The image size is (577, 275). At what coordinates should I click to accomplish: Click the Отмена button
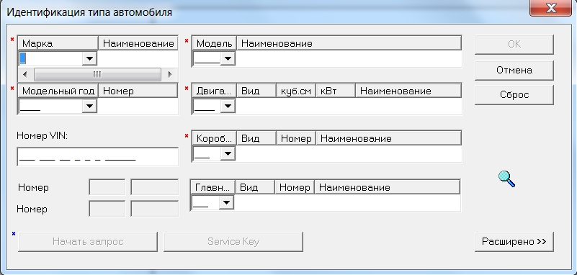[x=514, y=71]
